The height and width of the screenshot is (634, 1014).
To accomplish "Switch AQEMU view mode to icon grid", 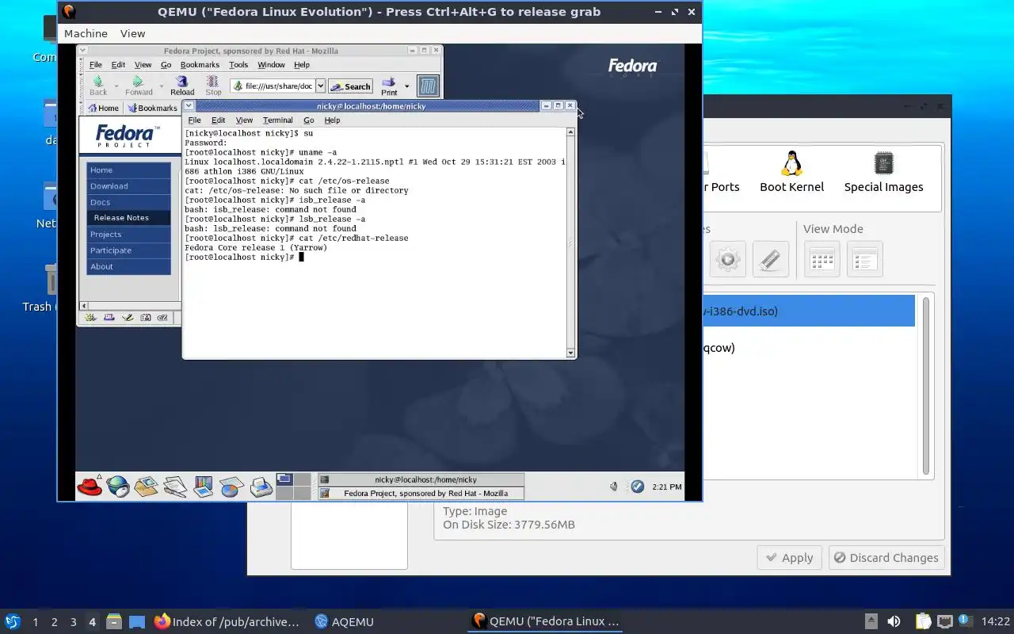I will tap(821, 259).
